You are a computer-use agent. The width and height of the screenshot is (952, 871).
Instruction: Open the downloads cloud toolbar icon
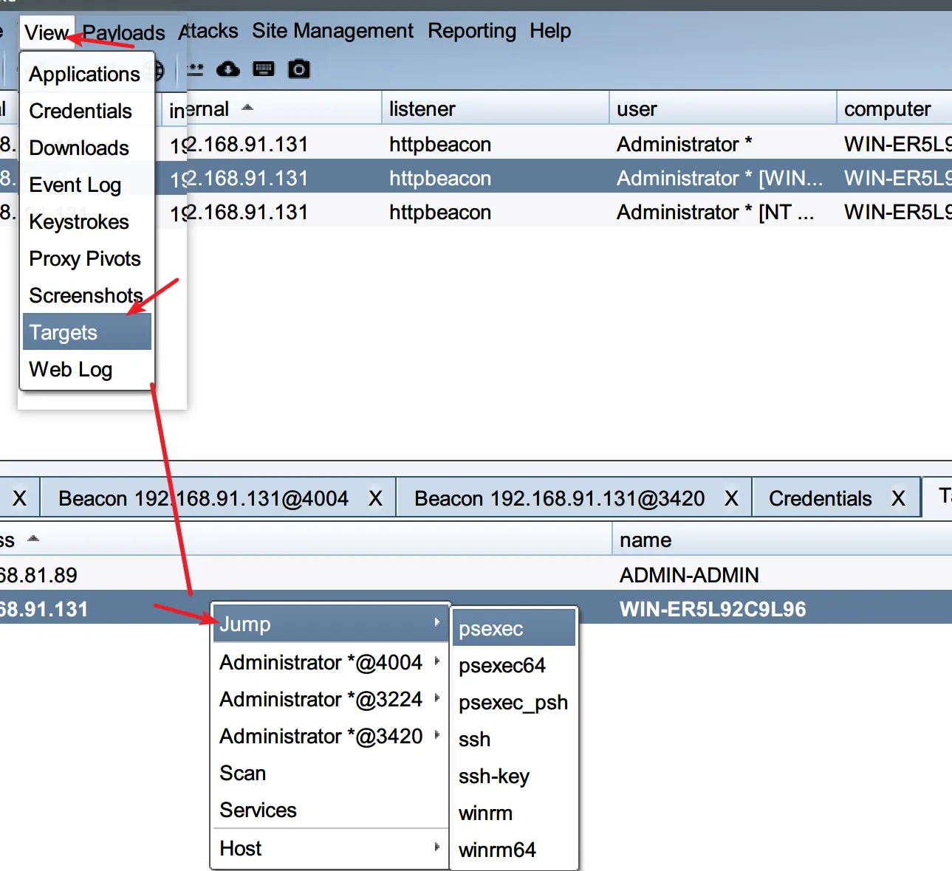coord(228,69)
